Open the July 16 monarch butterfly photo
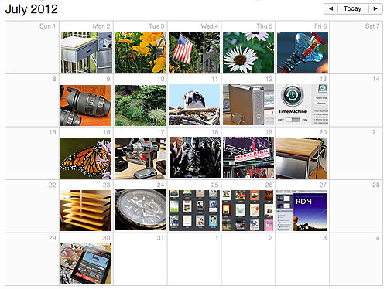Viewport: 387px width, 289px height. pos(86,158)
